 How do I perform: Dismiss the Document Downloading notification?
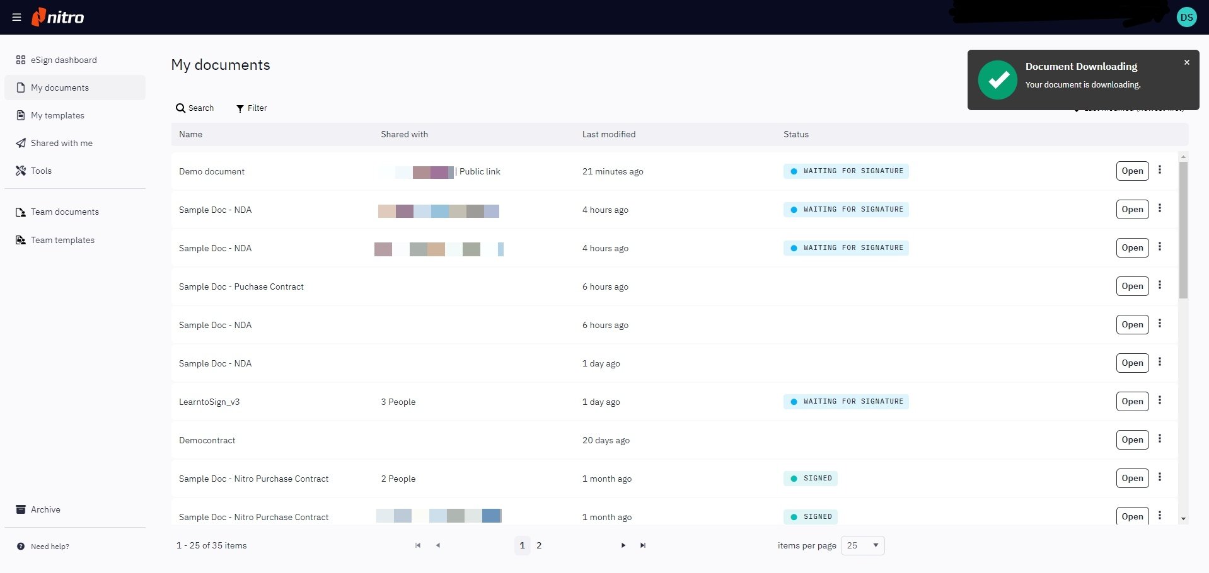[1186, 62]
